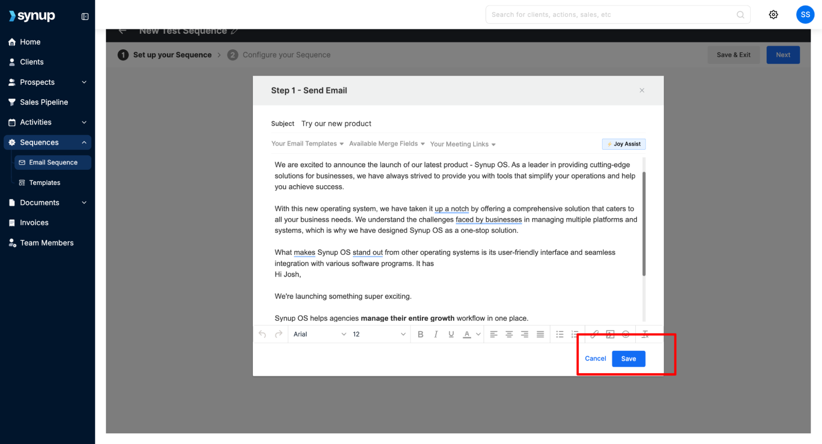Select Email Sequence submenu item
The image size is (822, 444).
[53, 162]
